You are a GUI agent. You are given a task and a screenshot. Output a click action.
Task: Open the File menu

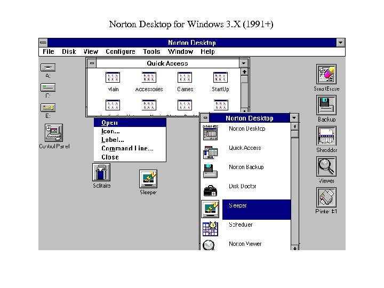(48, 52)
